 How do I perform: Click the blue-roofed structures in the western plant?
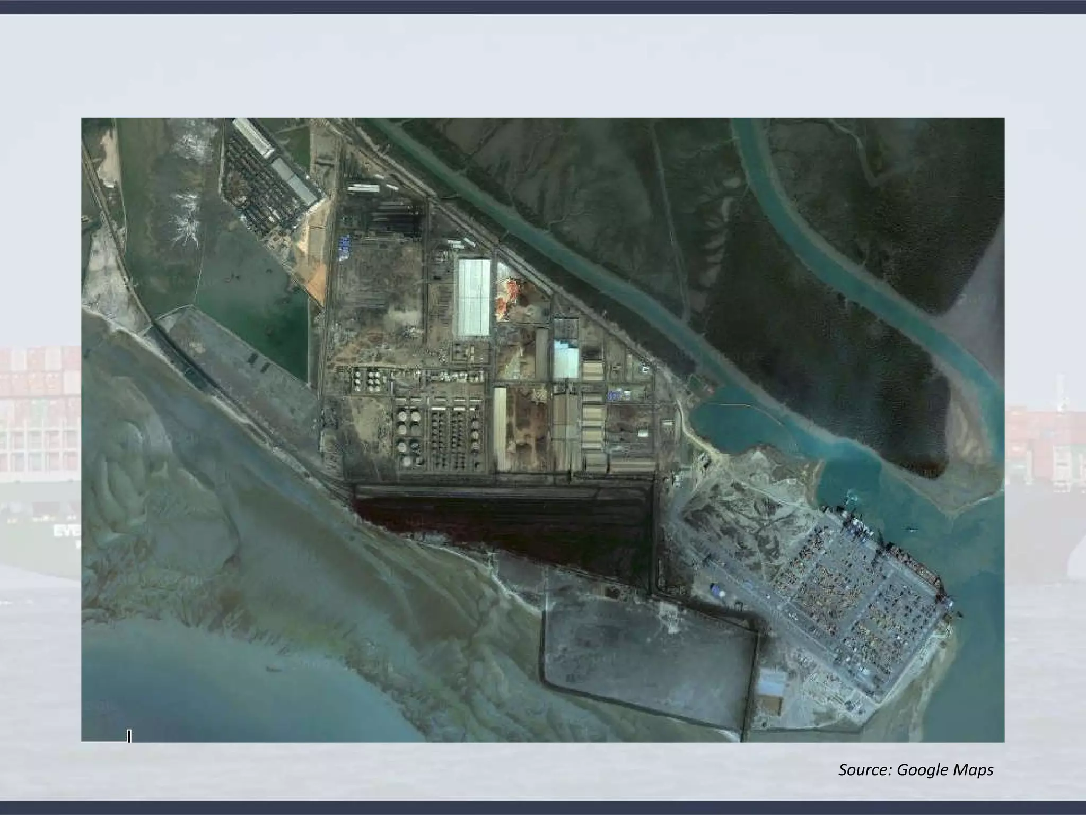[345, 248]
